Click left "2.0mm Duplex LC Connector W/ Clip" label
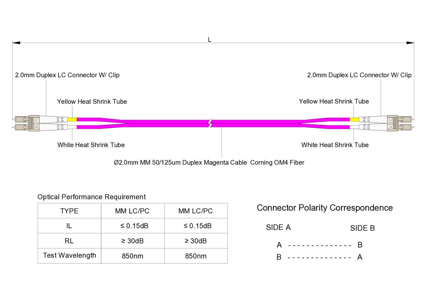Screen dimensions: 427x302 tap(67, 75)
